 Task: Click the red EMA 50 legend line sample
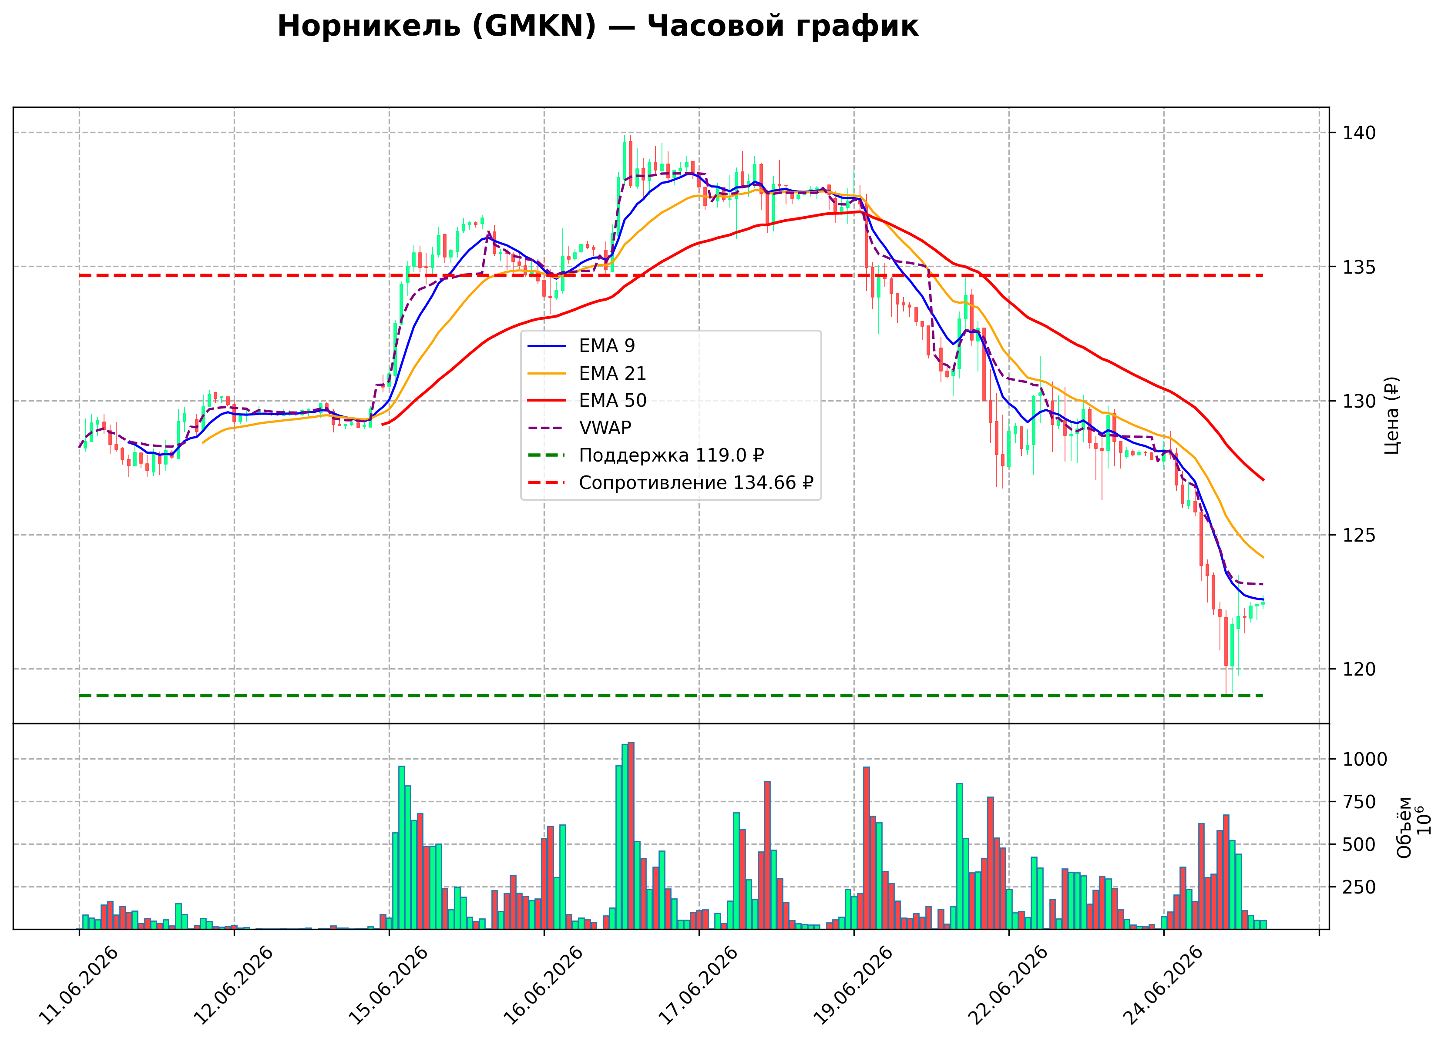547,401
